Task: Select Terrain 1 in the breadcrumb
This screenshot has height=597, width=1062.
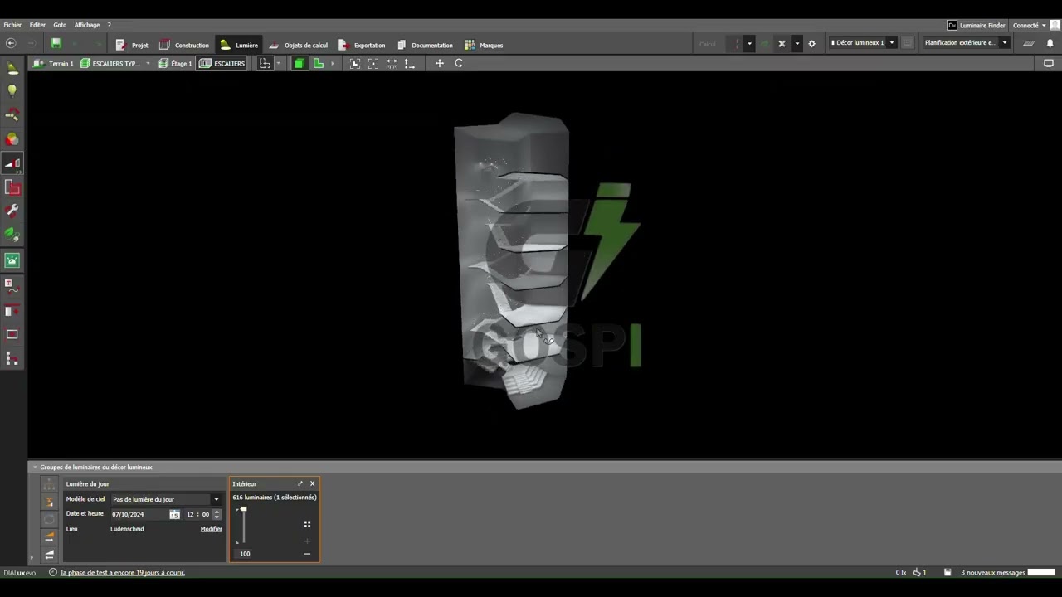Action: tap(53, 63)
